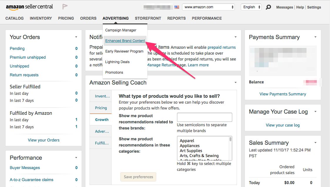This screenshot has width=330, height=187.
Task: Click the flag icon next to logo
Action: click(x=65, y=7)
